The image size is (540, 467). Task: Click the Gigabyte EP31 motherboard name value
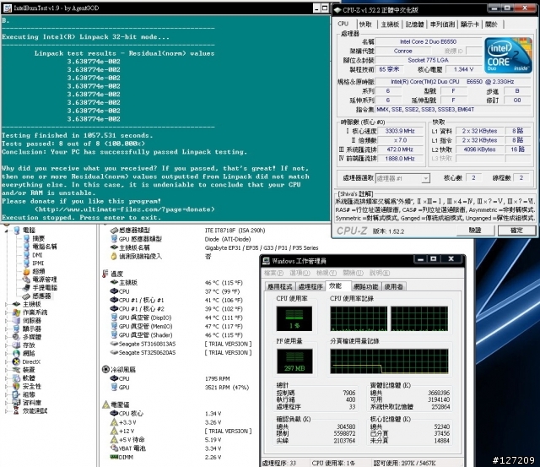click(x=262, y=247)
